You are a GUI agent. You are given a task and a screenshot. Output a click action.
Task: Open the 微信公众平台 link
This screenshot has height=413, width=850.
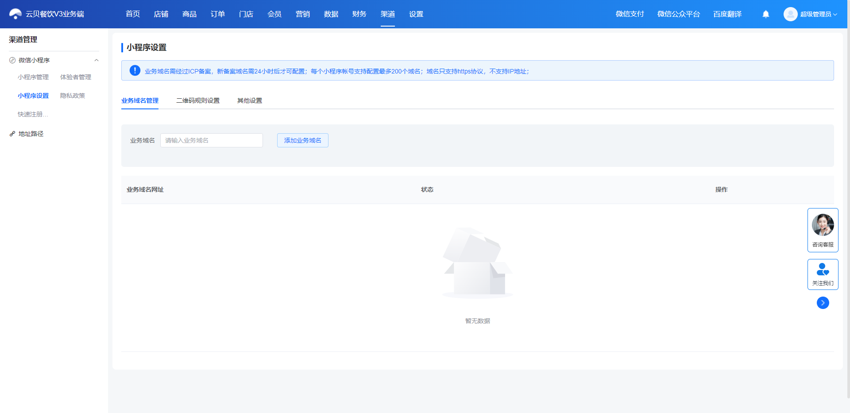point(679,14)
